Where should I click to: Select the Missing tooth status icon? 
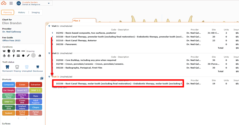pos(17,67)
